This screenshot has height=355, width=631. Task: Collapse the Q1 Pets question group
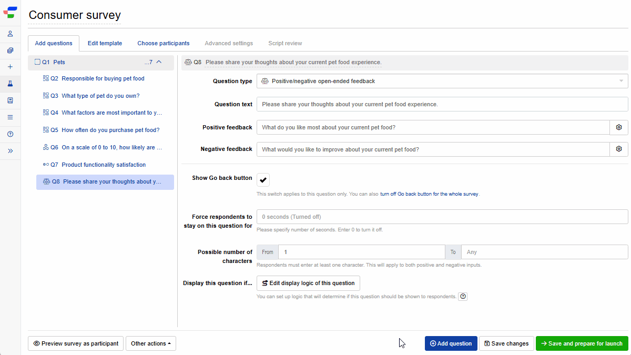[x=160, y=62]
